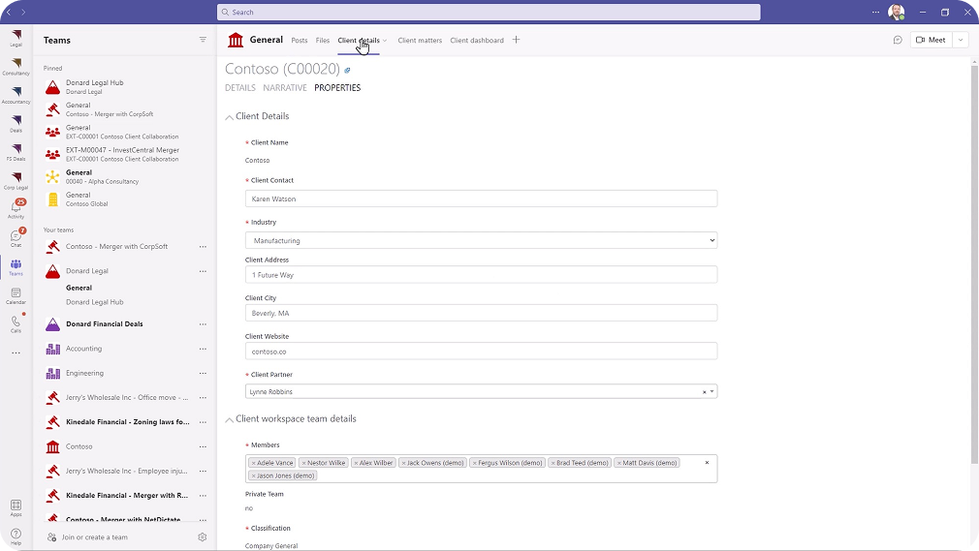Filter the Teams list
Image resolution: width=979 pixels, height=551 pixels.
(203, 40)
